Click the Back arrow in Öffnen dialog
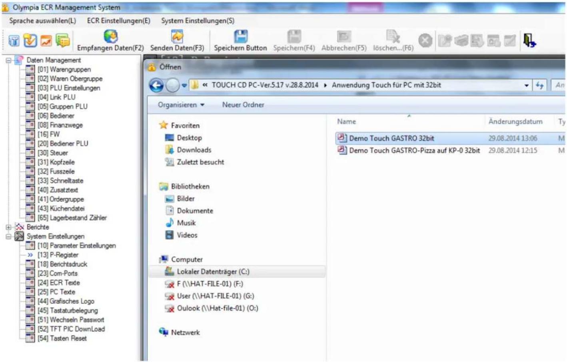The image size is (567, 362). tap(156, 85)
